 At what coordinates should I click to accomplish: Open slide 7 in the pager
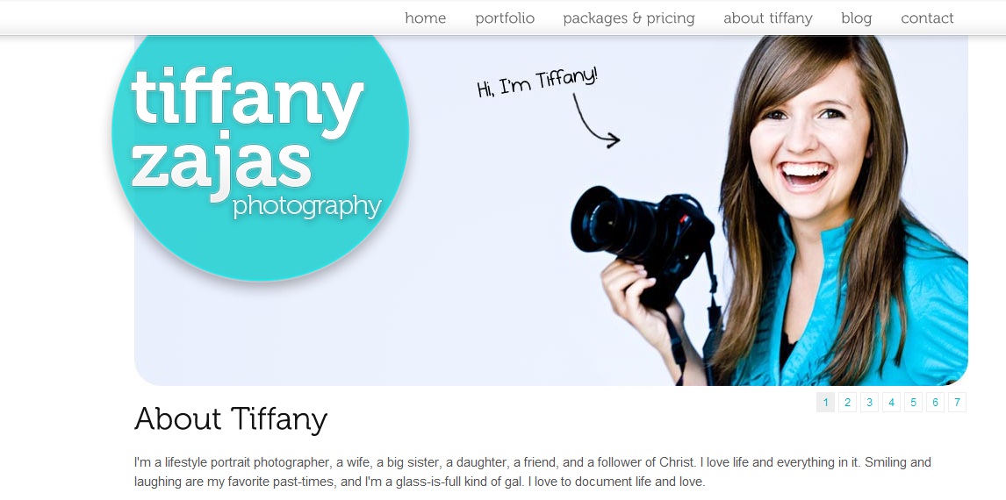[x=957, y=403]
